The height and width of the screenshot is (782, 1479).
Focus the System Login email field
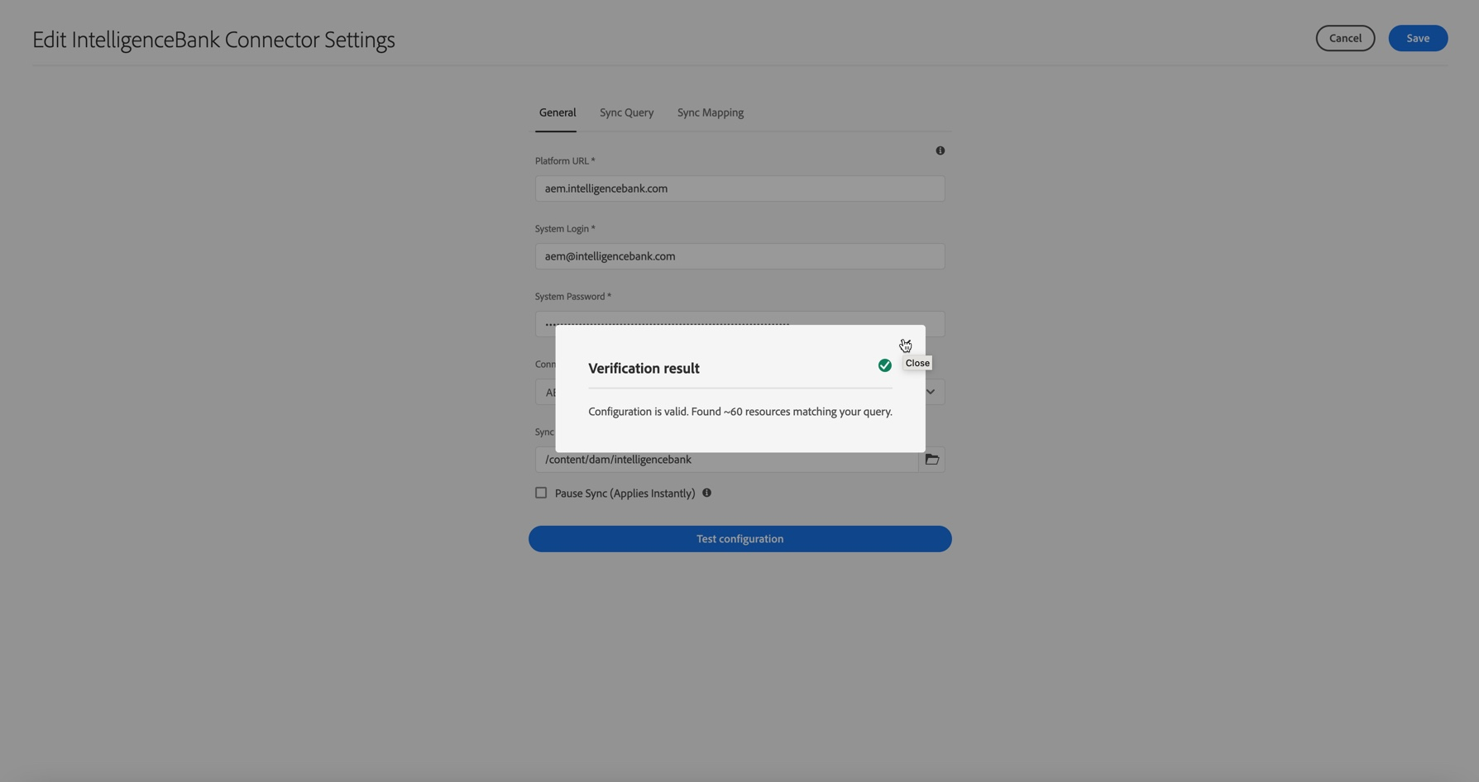pyautogui.click(x=739, y=256)
